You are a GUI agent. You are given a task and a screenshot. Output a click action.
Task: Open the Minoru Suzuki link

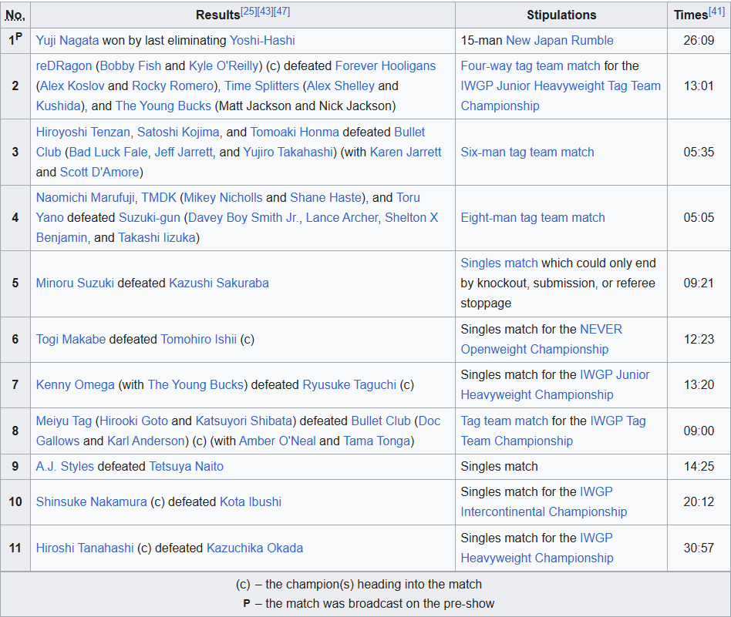pyautogui.click(x=75, y=283)
